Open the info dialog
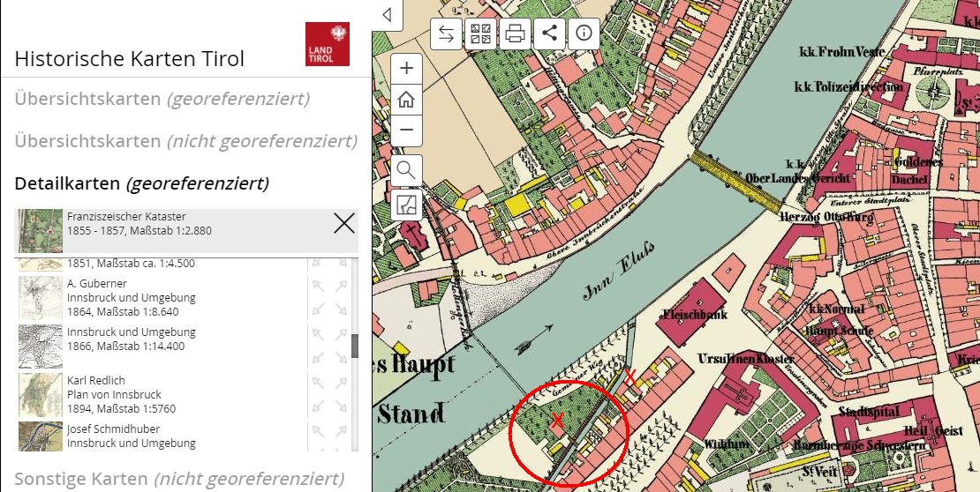Screen dimensions: 980x492 584,34
